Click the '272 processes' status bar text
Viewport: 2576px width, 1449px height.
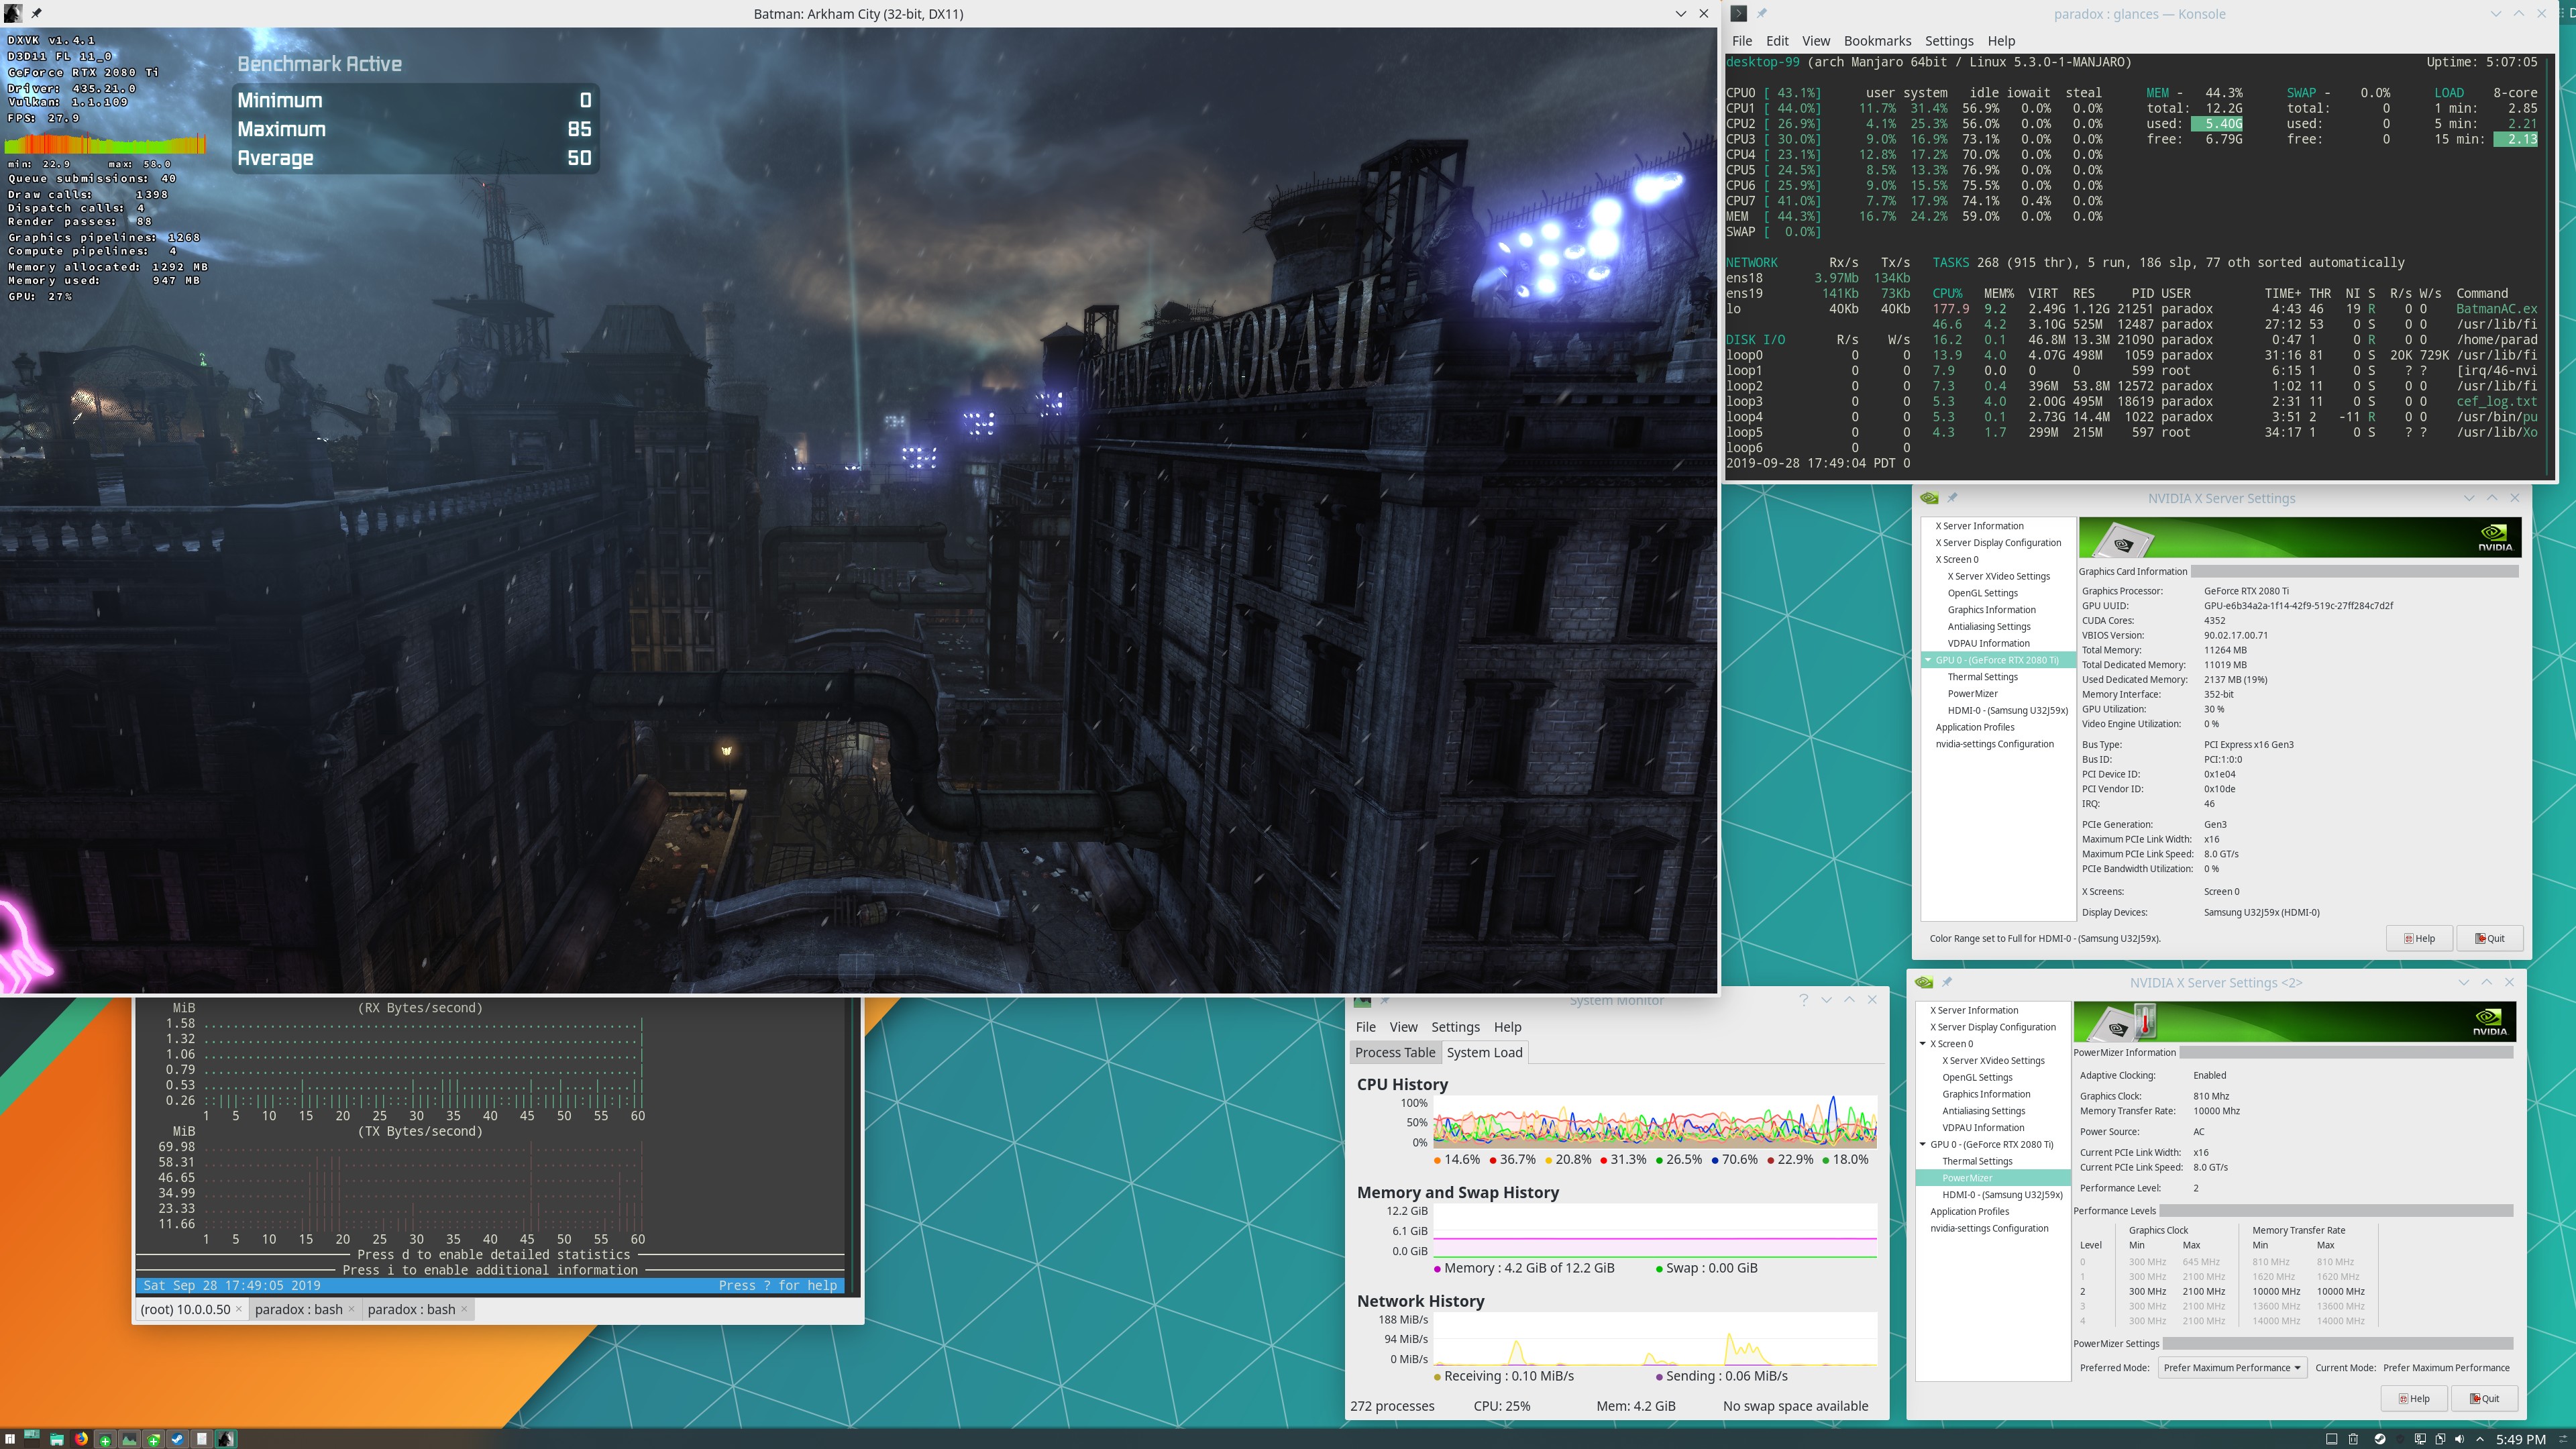tap(1392, 1406)
